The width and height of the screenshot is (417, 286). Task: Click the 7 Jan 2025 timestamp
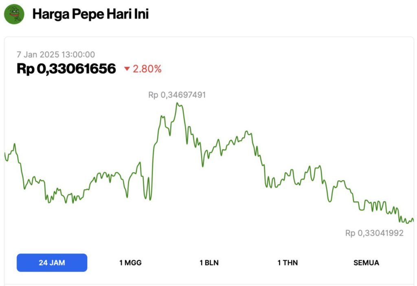pos(56,55)
